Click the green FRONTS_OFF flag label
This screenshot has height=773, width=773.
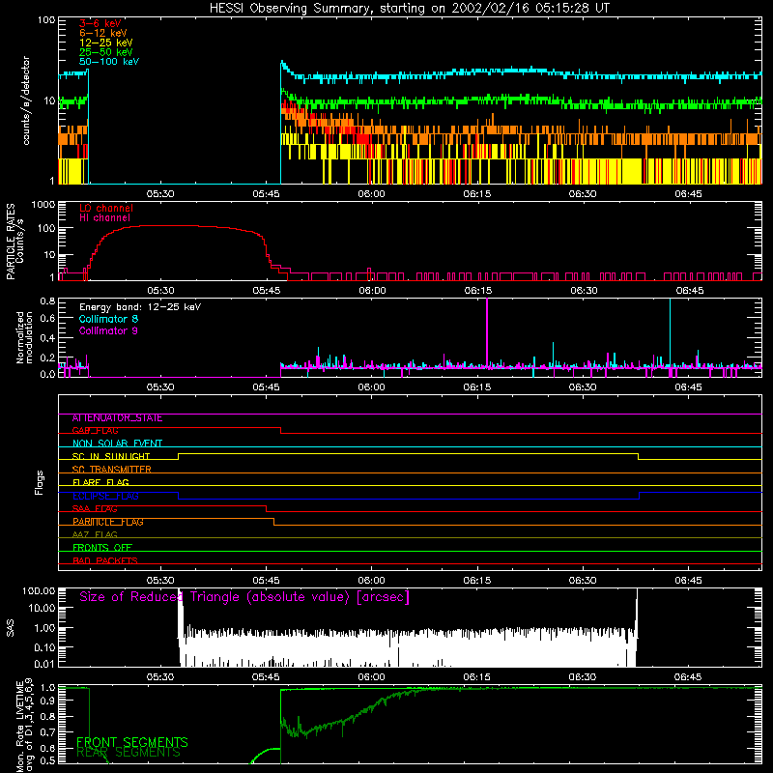(102, 548)
